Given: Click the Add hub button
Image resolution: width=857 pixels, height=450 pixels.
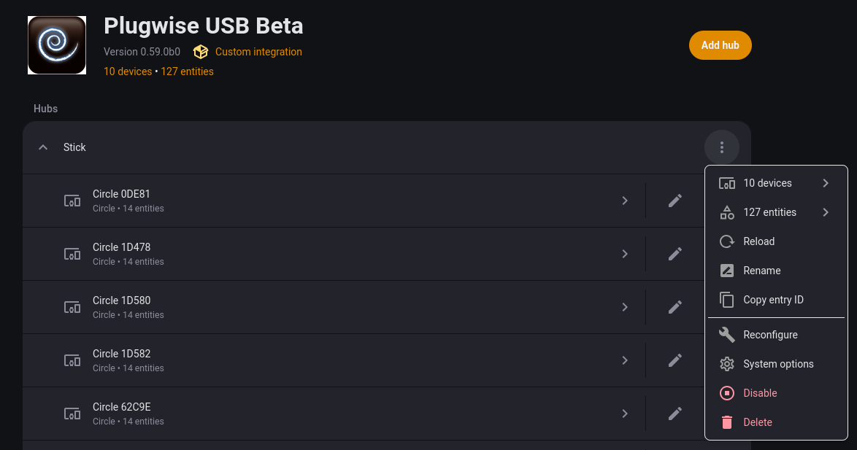Looking at the screenshot, I should click(720, 45).
